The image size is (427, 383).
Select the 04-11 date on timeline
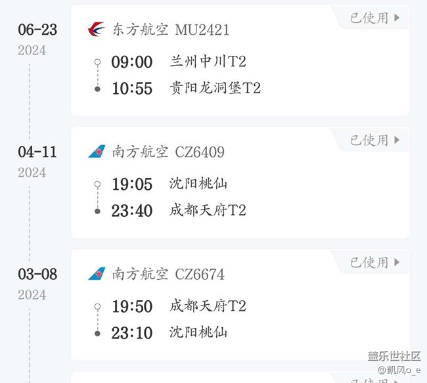[37, 152]
